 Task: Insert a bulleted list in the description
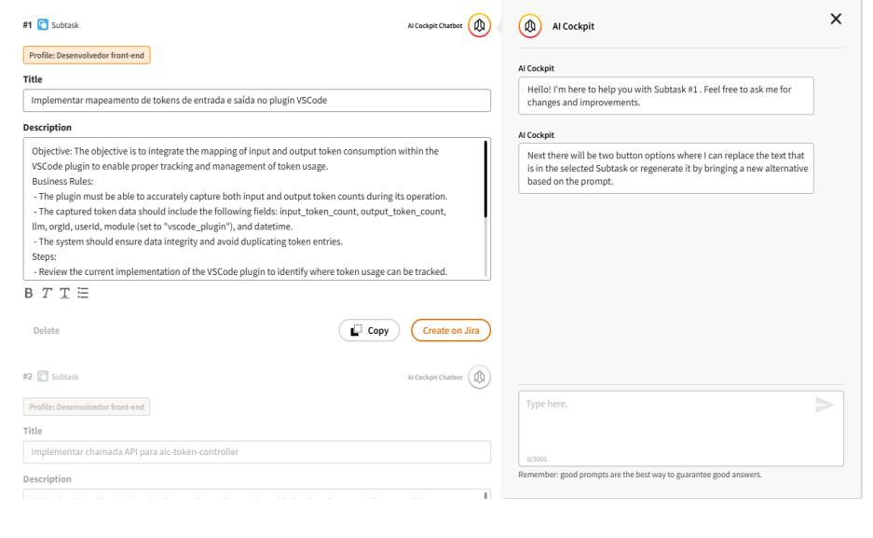[x=83, y=293]
